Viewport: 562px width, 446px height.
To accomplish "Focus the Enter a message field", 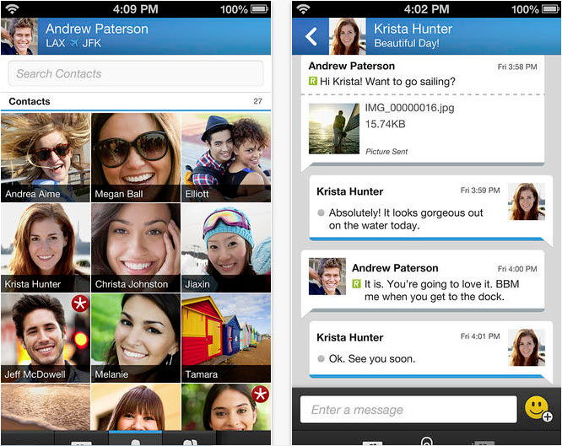I will click(408, 410).
